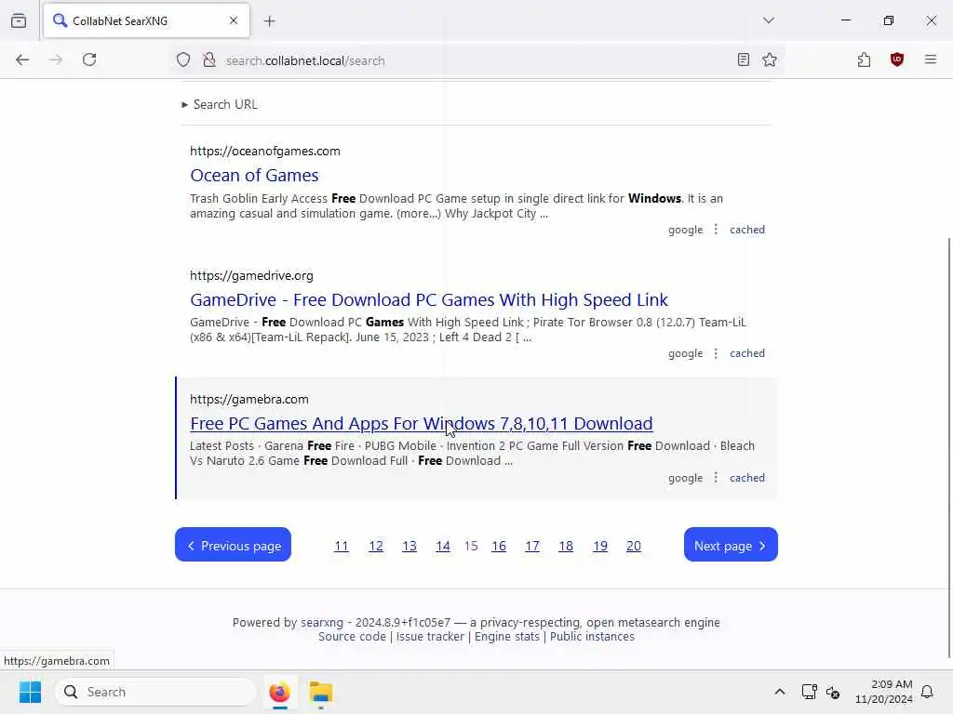
Task: Open notifications bell icon
Action: point(927,692)
